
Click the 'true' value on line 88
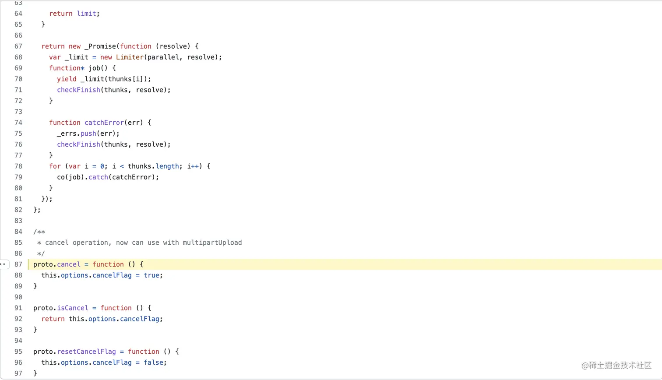click(151, 275)
